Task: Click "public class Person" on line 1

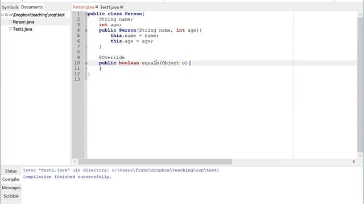Action: 115,14
